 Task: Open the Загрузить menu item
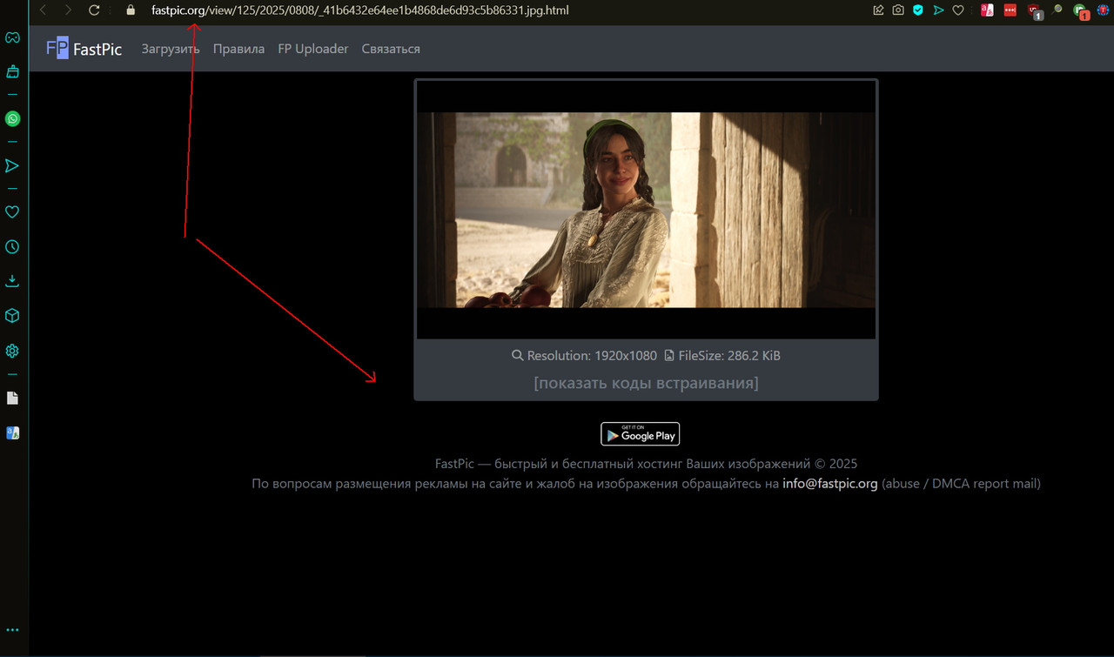(x=171, y=49)
